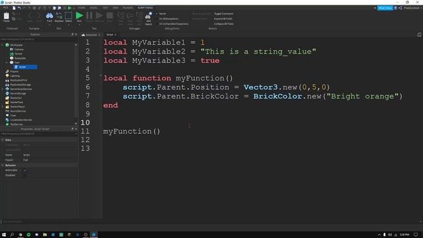
Task: Click the Select dashed-box icon
Action: coord(69,16)
